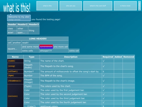This screenshot has height=107, width=142.
Task: Select the LONG HEADER! table heading
Action: pyautogui.click(x=38, y=39)
